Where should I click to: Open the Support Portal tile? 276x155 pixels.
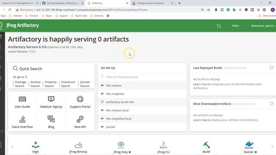click(80, 102)
